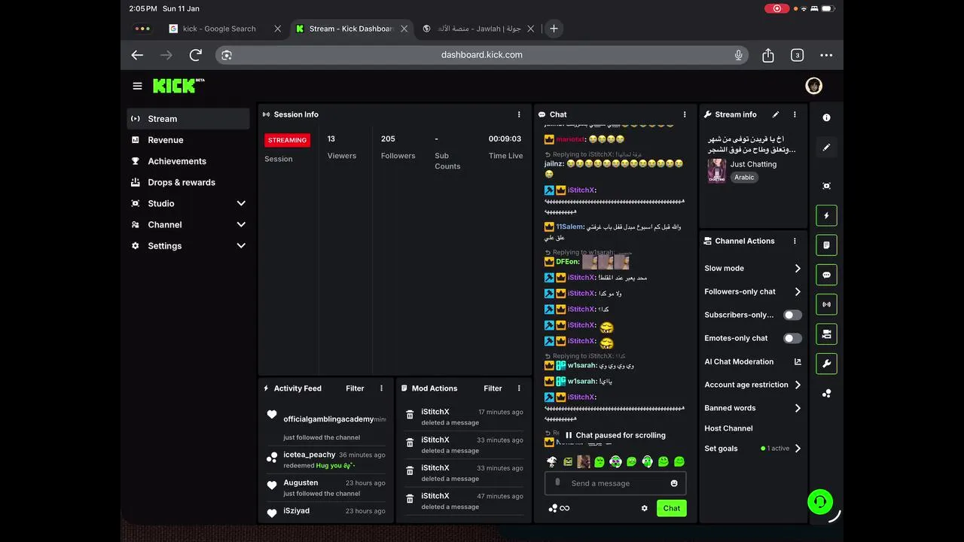Image resolution: width=964 pixels, height=542 pixels.
Task: Select Stream in the sidebar
Action: point(188,119)
